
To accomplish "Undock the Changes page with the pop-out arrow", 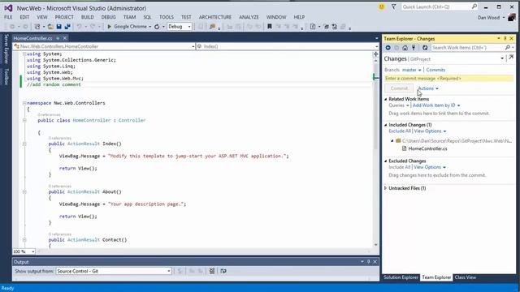I will click(511, 58).
